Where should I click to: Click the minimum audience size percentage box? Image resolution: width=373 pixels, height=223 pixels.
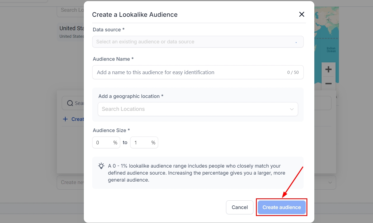(x=103, y=143)
